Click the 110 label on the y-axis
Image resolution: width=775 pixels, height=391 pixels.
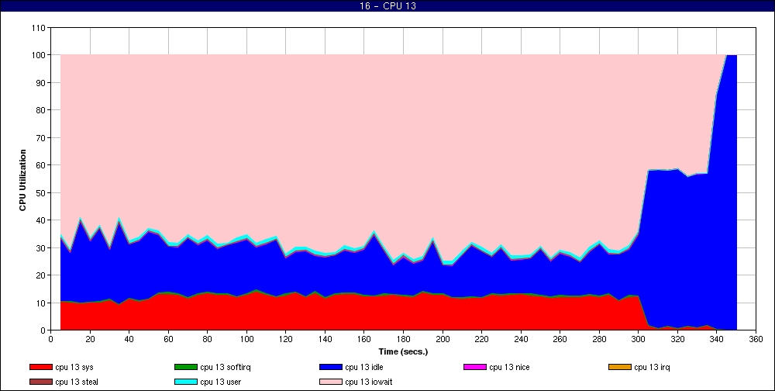point(40,28)
